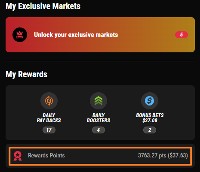Click the 4 boosters counter badge

point(98,130)
